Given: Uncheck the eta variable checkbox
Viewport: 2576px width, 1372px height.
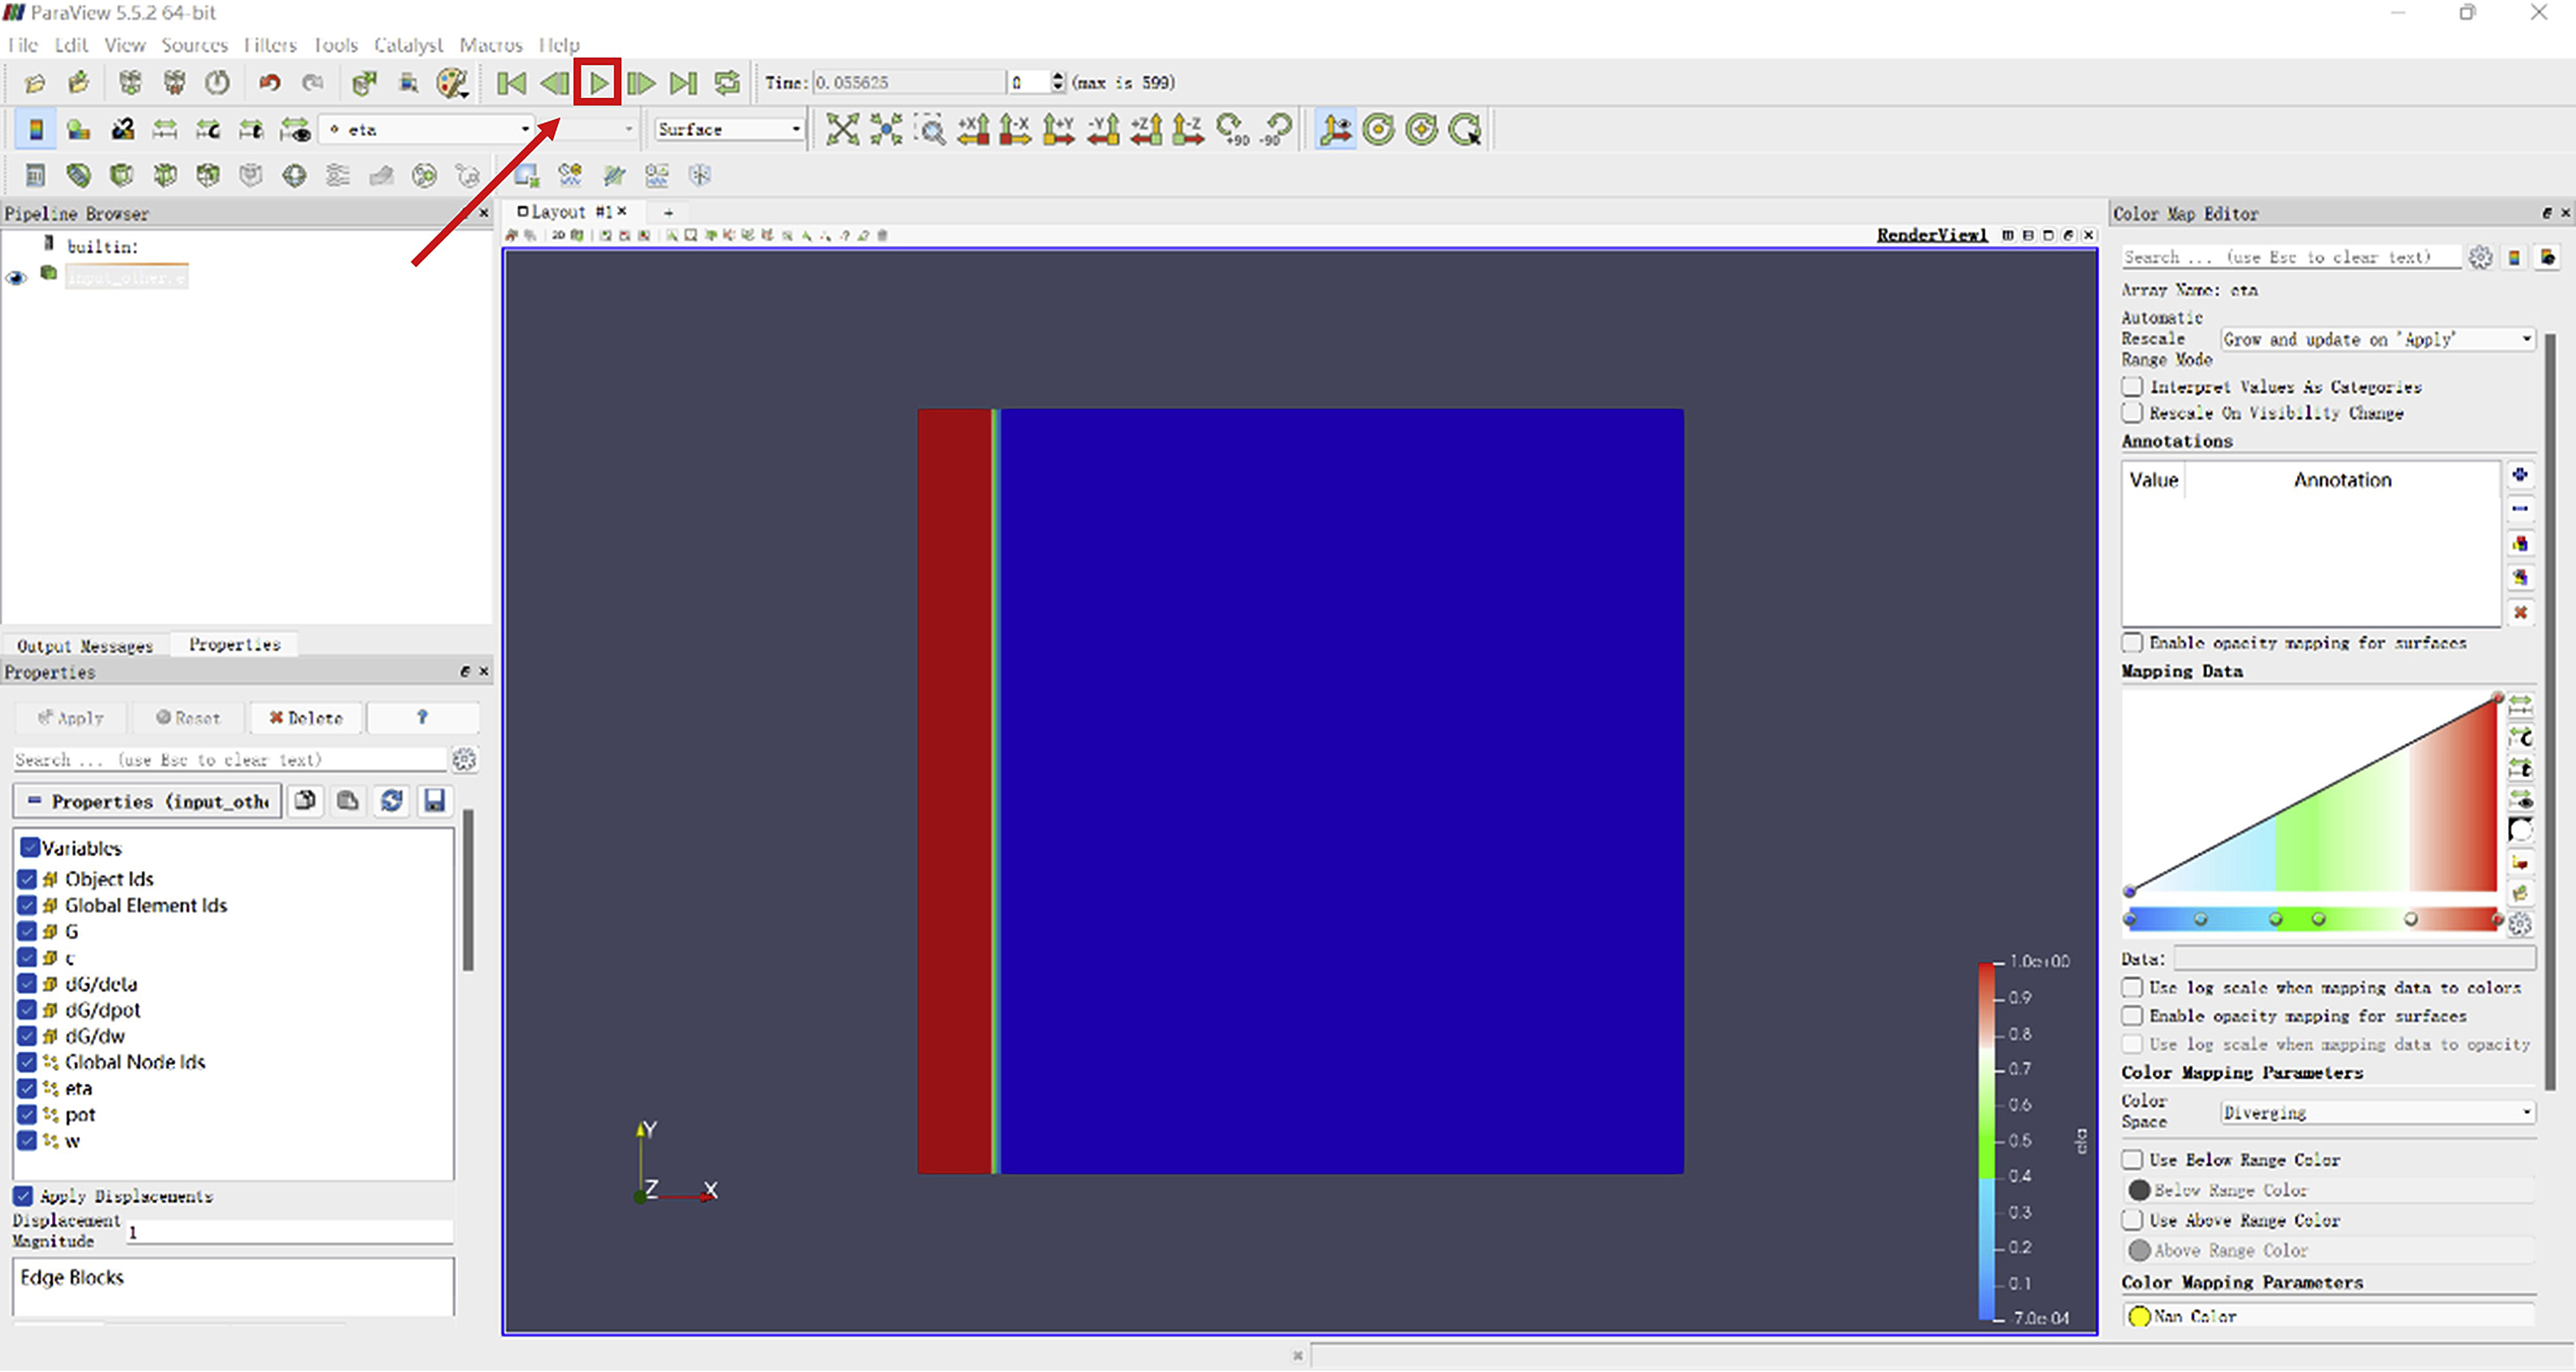Looking at the screenshot, I should [27, 1088].
